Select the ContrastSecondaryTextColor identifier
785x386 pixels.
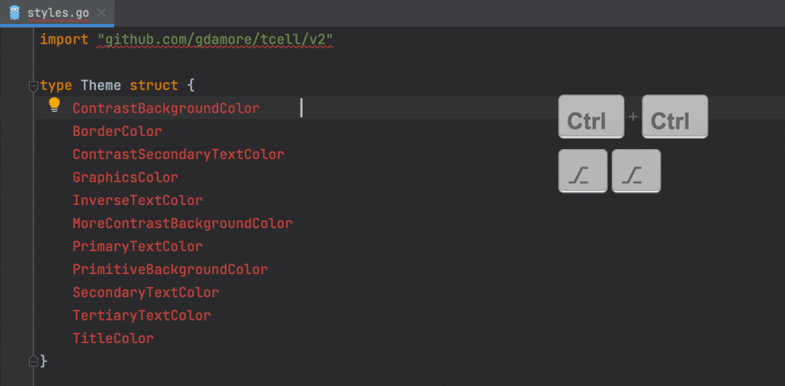(178, 155)
